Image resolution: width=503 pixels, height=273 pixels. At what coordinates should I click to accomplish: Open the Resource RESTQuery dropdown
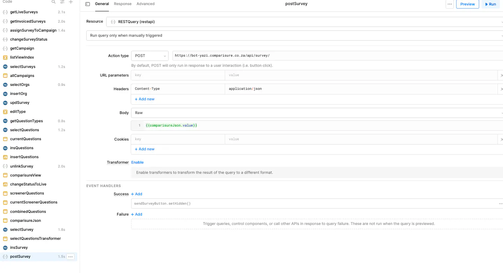pos(304,22)
